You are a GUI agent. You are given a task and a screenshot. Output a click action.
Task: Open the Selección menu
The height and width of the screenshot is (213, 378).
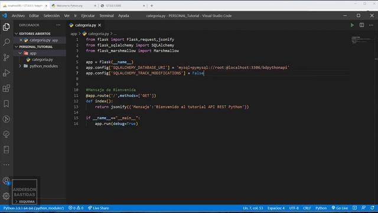tap(51, 16)
